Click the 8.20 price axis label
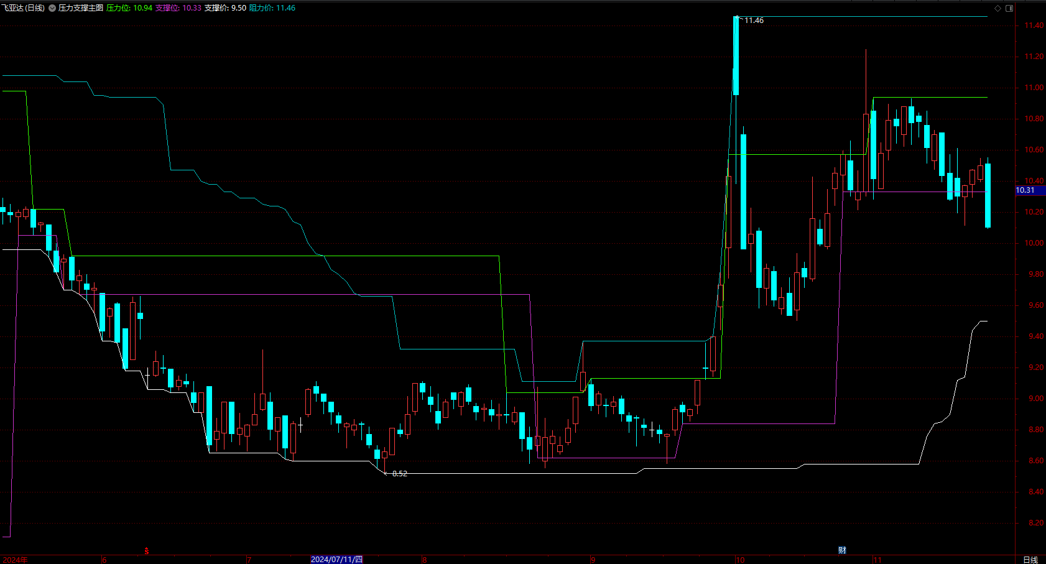 (x=1036, y=523)
